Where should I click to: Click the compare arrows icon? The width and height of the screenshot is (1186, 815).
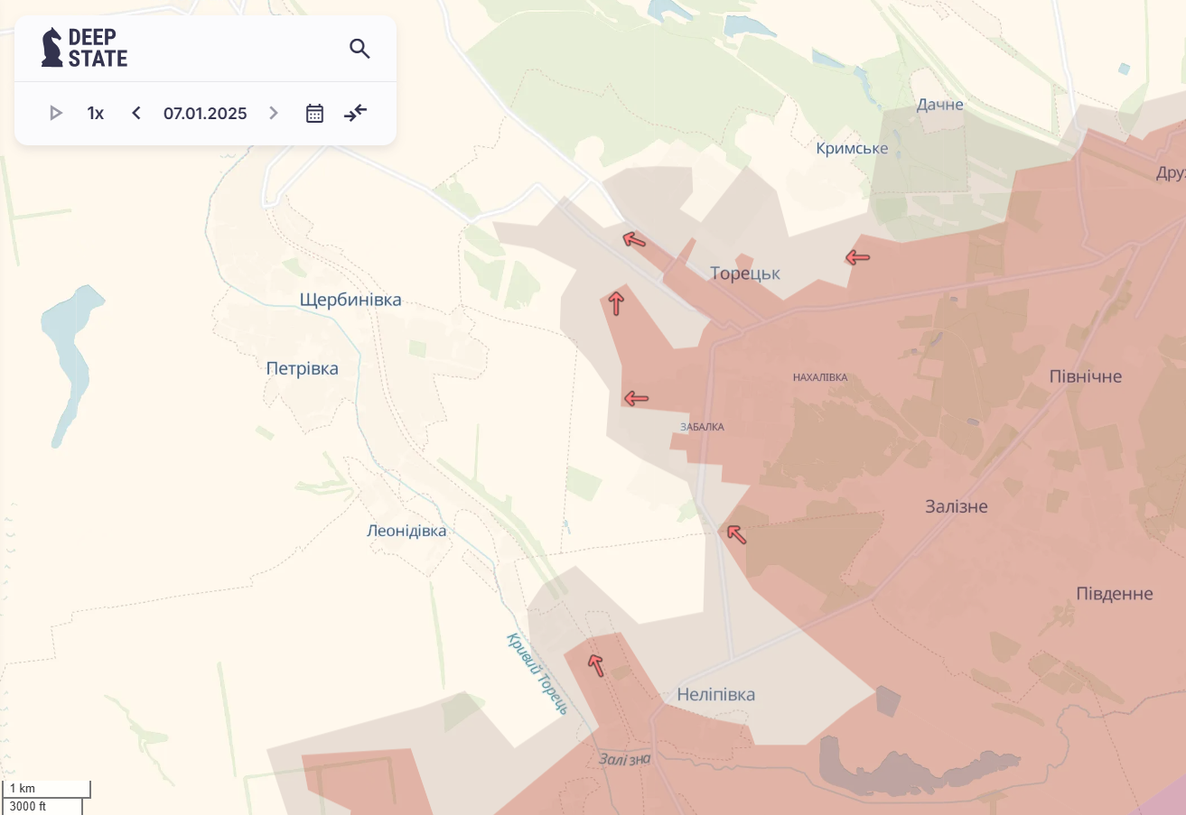pos(356,113)
